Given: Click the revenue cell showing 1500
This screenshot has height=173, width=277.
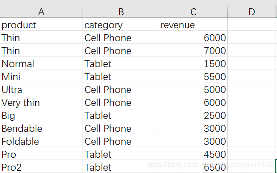Looking at the screenshot, I should point(193,63).
